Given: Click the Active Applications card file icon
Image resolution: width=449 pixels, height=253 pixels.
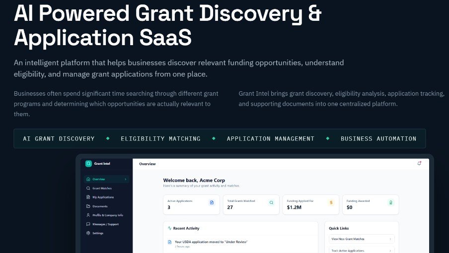Looking at the screenshot, I should pos(212,202).
